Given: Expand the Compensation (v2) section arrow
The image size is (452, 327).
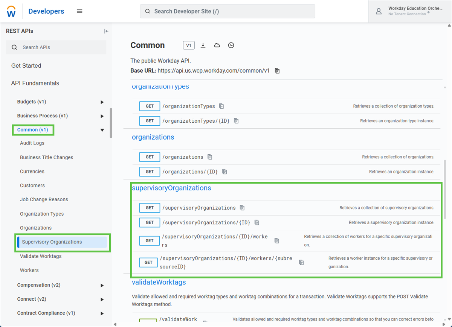Looking at the screenshot, I should pos(102,285).
